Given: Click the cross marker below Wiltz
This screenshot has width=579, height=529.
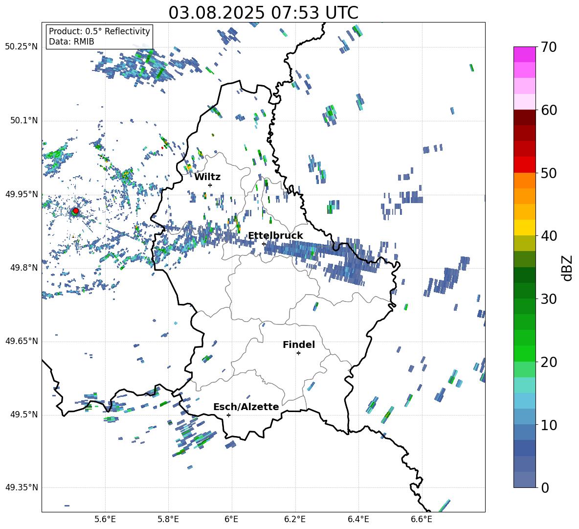Looking at the screenshot, I should coord(210,185).
